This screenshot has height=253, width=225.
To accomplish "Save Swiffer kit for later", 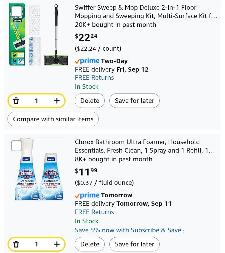I will pyautogui.click(x=134, y=101).
